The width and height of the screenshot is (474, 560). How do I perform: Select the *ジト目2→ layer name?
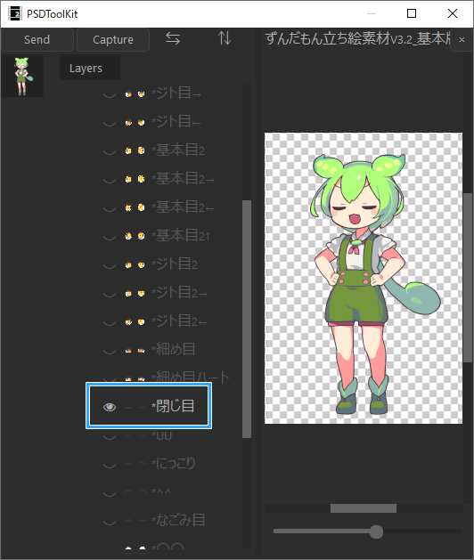pos(179,293)
